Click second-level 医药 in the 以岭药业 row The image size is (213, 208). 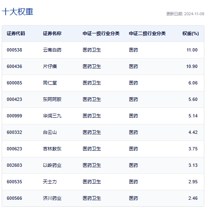point(133,165)
